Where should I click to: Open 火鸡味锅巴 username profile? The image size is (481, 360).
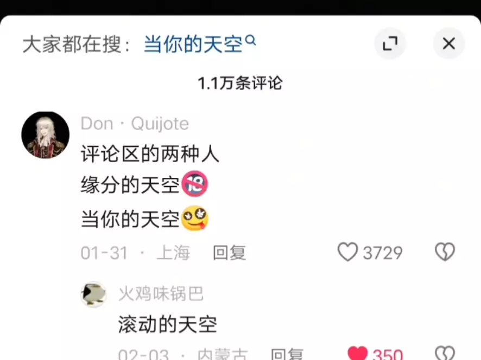(161, 294)
